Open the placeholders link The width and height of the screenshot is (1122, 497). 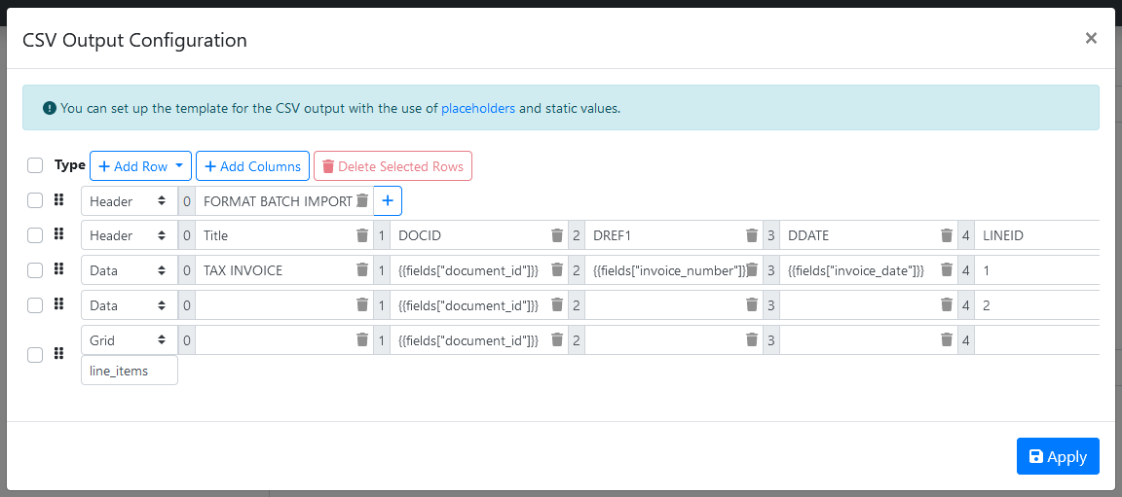point(478,108)
